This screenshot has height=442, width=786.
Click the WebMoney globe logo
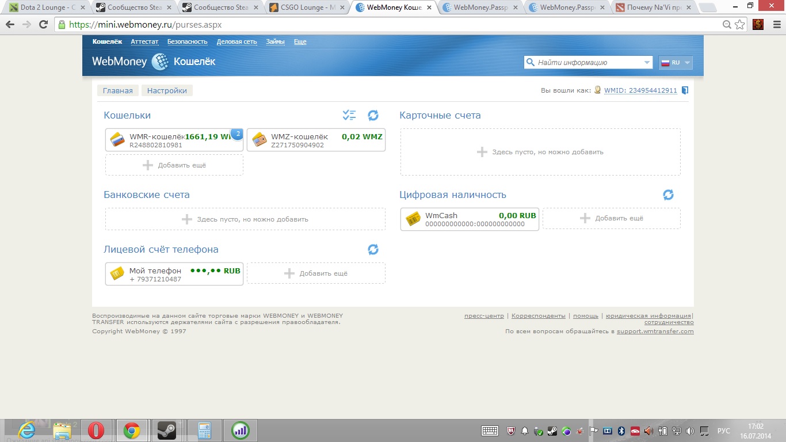[159, 62]
